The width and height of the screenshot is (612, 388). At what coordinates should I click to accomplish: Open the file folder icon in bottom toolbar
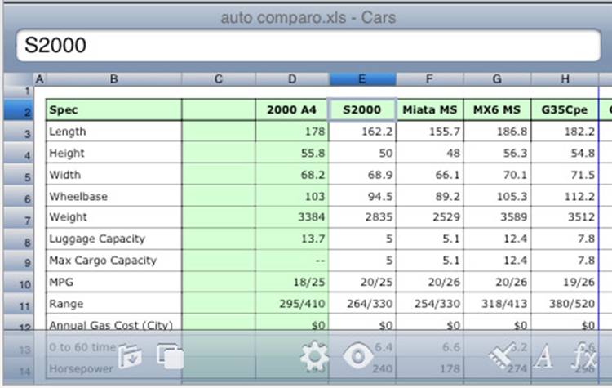click(x=130, y=355)
